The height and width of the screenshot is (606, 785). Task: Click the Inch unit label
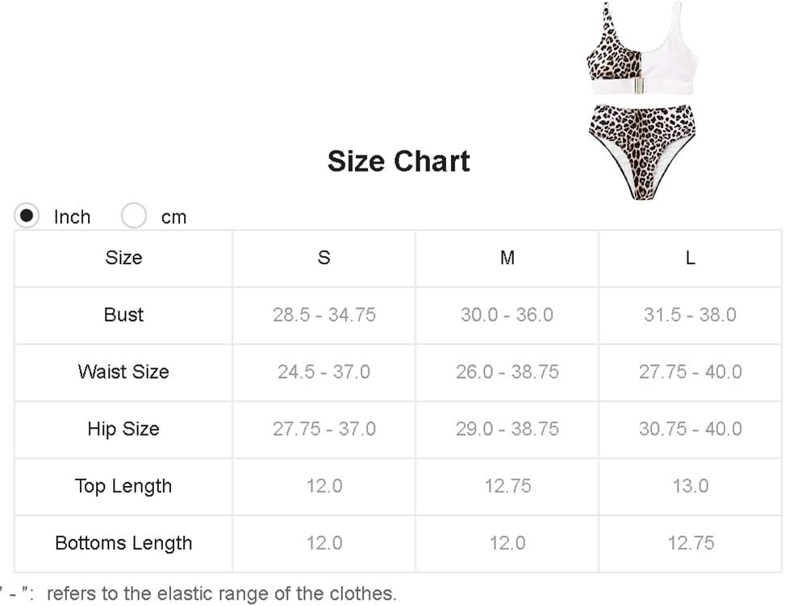(x=72, y=217)
